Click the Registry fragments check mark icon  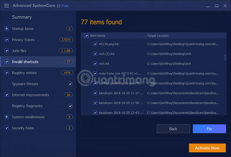[70, 106]
